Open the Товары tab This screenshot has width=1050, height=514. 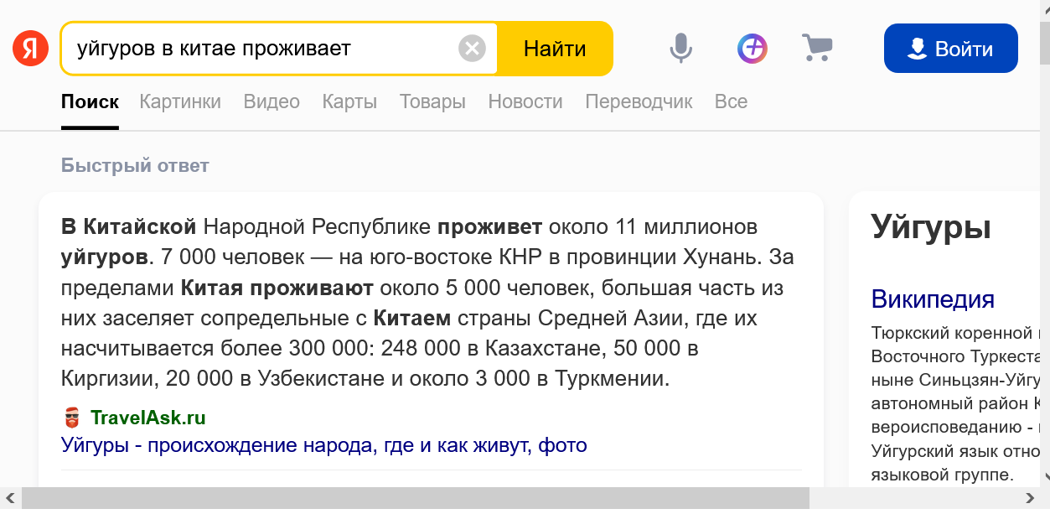[x=432, y=101]
